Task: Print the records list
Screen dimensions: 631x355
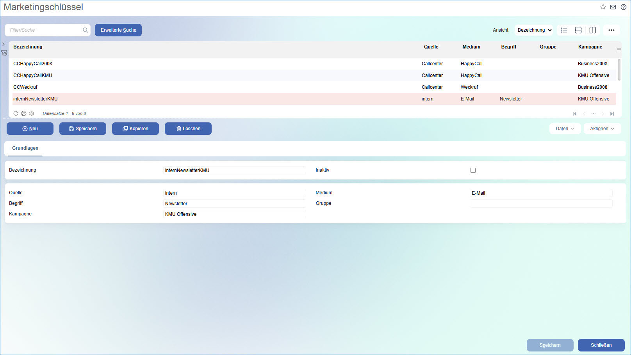Action: coord(24,113)
